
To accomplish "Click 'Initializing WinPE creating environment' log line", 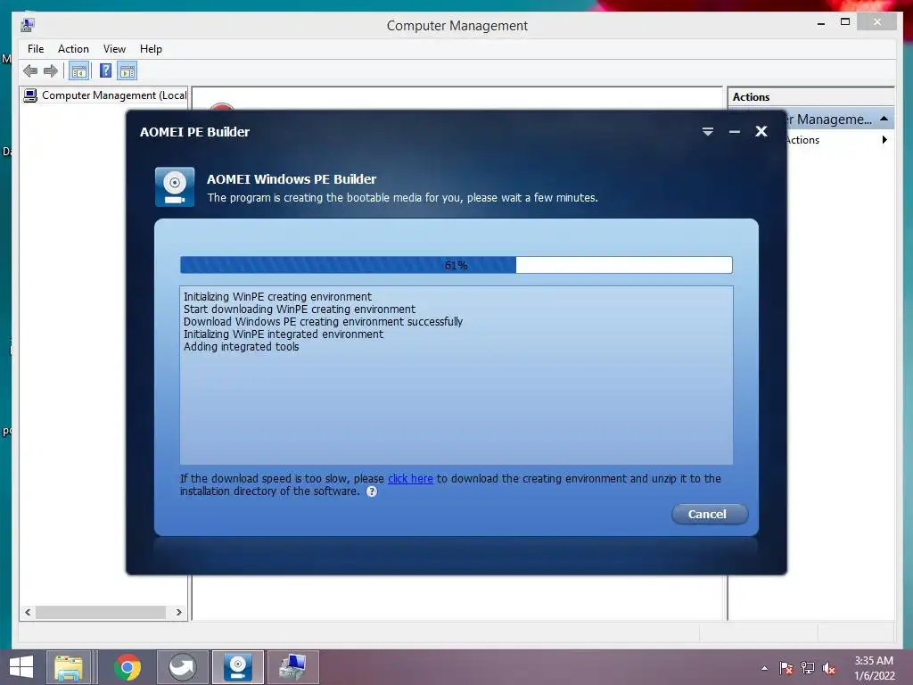I will (277, 296).
